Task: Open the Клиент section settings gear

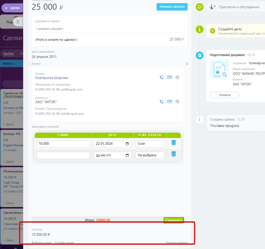Action: (187, 64)
